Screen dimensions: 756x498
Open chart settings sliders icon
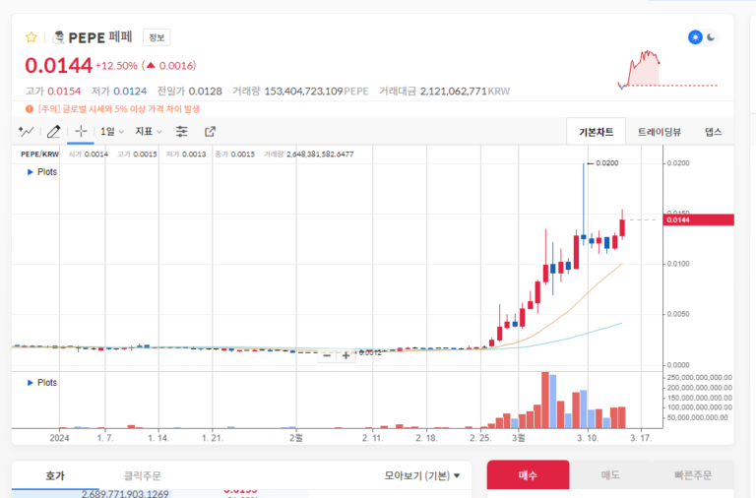[x=182, y=131]
